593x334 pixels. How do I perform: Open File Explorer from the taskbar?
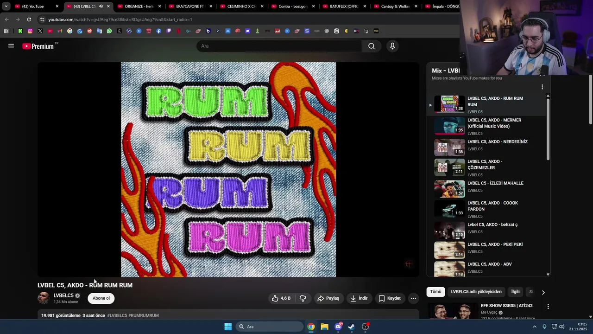[325, 327]
